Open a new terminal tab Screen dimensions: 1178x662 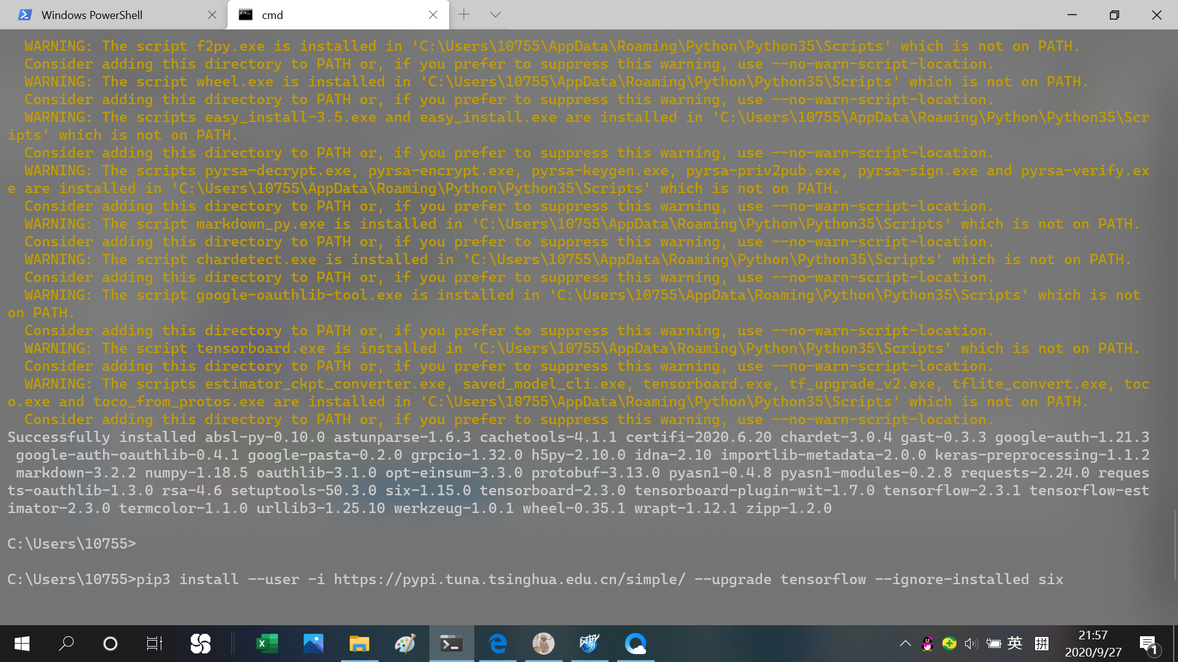[464, 15]
